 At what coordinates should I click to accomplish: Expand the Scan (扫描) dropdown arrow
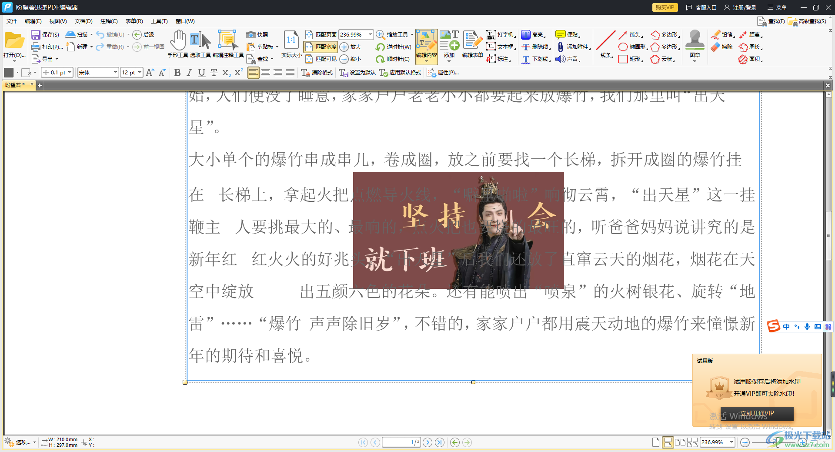(x=91, y=34)
